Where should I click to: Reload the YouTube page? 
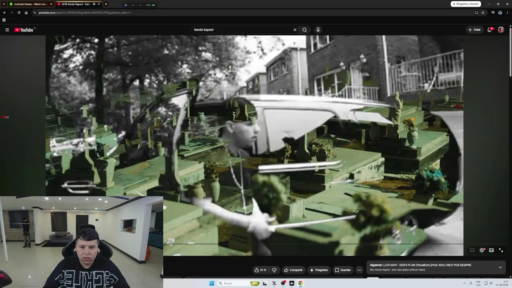[19, 12]
